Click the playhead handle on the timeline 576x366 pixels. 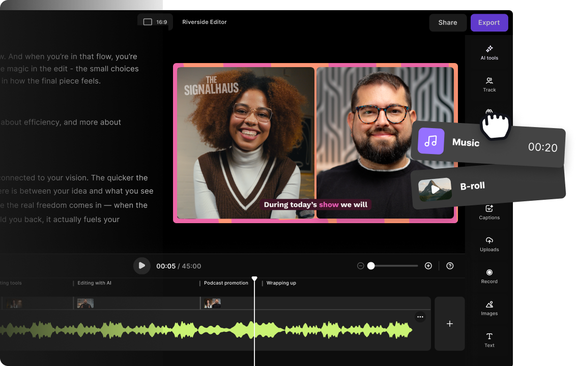tap(254, 279)
